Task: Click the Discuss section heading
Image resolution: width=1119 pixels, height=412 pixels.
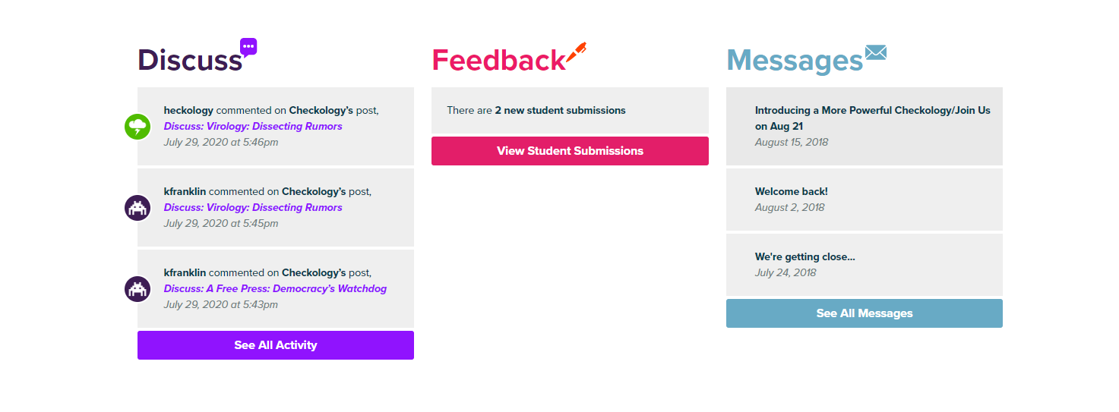Action: click(189, 60)
